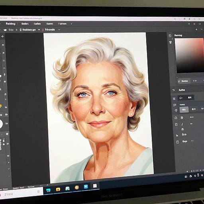Open the "Raiting" menu
This screenshot has width=204, height=204.
[x=10, y=24]
